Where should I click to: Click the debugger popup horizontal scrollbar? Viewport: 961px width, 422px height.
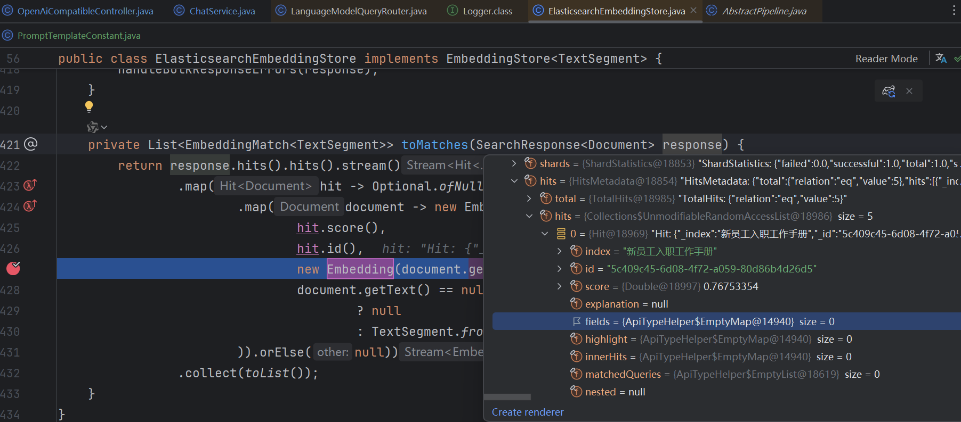[x=507, y=397]
